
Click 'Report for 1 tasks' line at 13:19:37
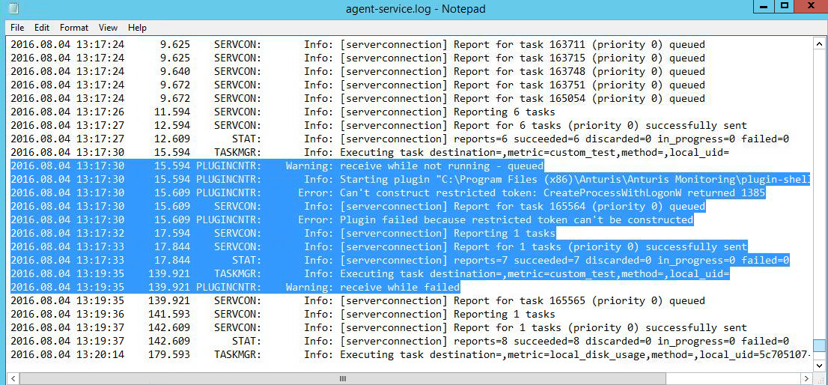click(x=379, y=327)
